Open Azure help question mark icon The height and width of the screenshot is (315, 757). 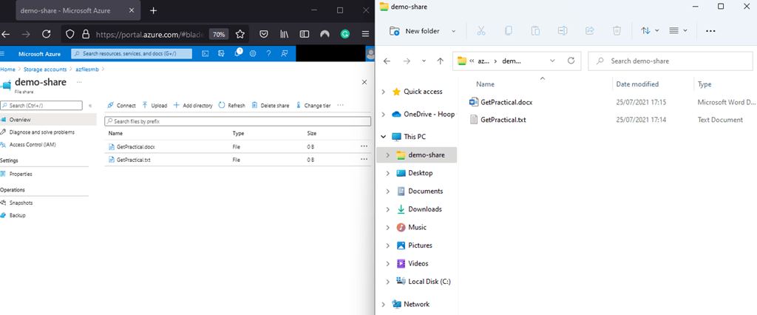[x=268, y=54]
